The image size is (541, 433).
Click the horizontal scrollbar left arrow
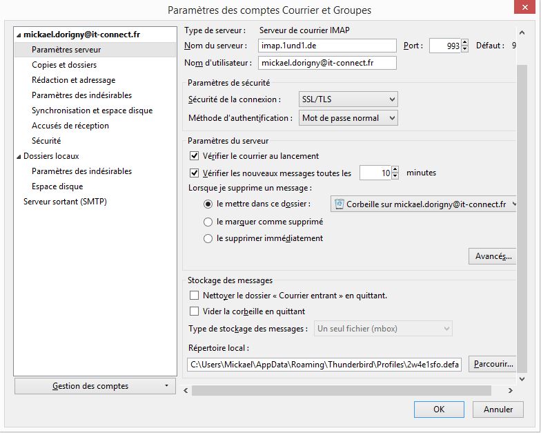coord(186,391)
